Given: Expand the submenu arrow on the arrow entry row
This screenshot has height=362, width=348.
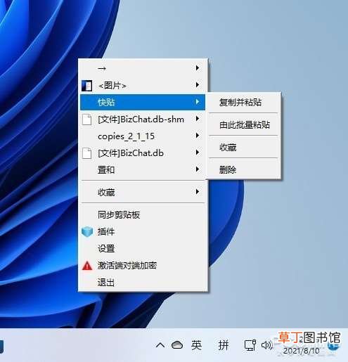Looking at the screenshot, I should click(x=198, y=67).
